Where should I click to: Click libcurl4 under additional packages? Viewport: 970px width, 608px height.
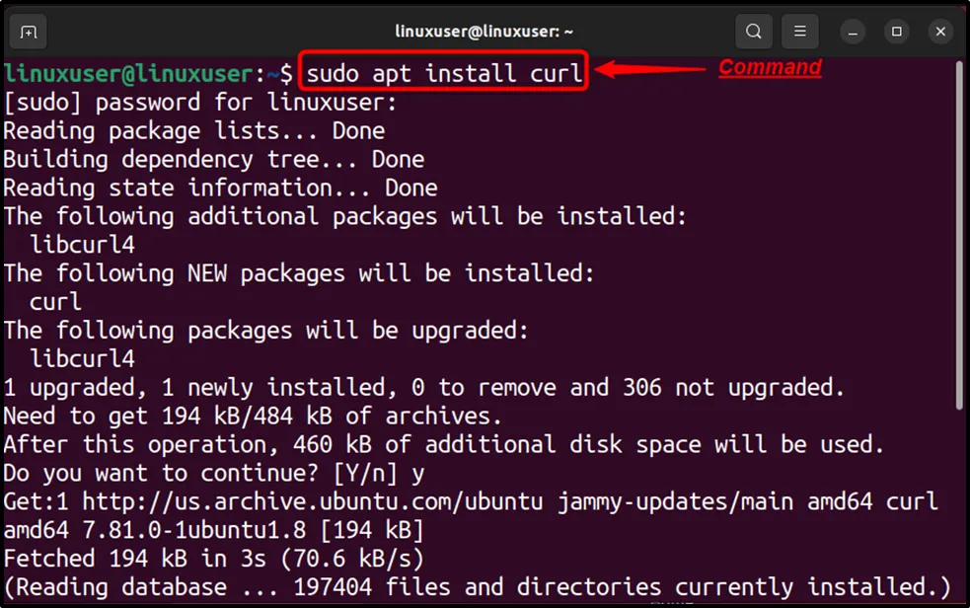[x=83, y=245]
